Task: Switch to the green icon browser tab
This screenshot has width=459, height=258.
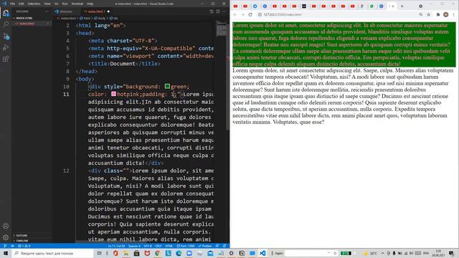Action: (x=372, y=6)
